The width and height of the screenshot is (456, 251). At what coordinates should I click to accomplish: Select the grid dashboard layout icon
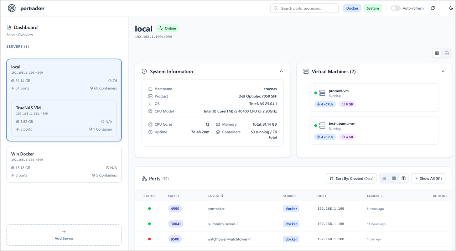[x=437, y=53]
